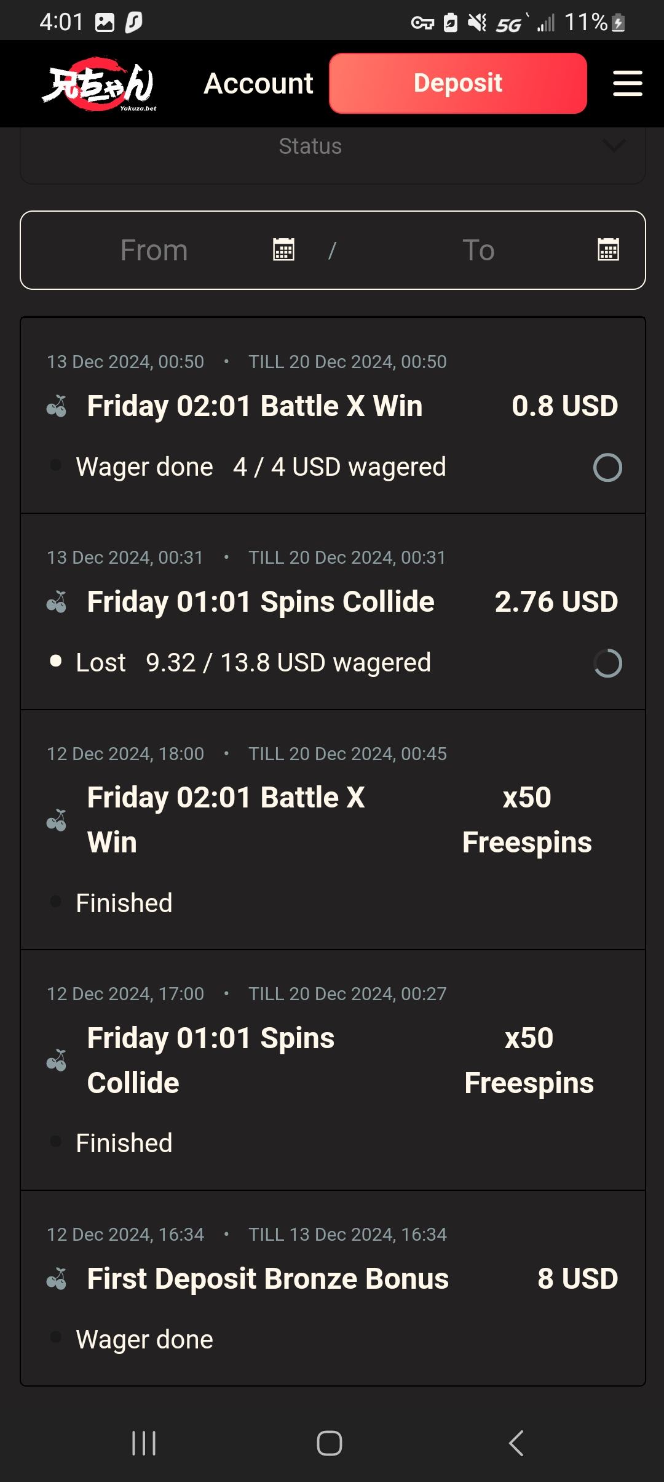The height and width of the screenshot is (1482, 664).
Task: Tap cherry icon beside 2.76 USD Spins Collide
Action: coord(57,602)
